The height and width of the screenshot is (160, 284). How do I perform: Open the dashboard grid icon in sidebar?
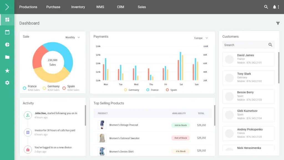coord(7,19)
